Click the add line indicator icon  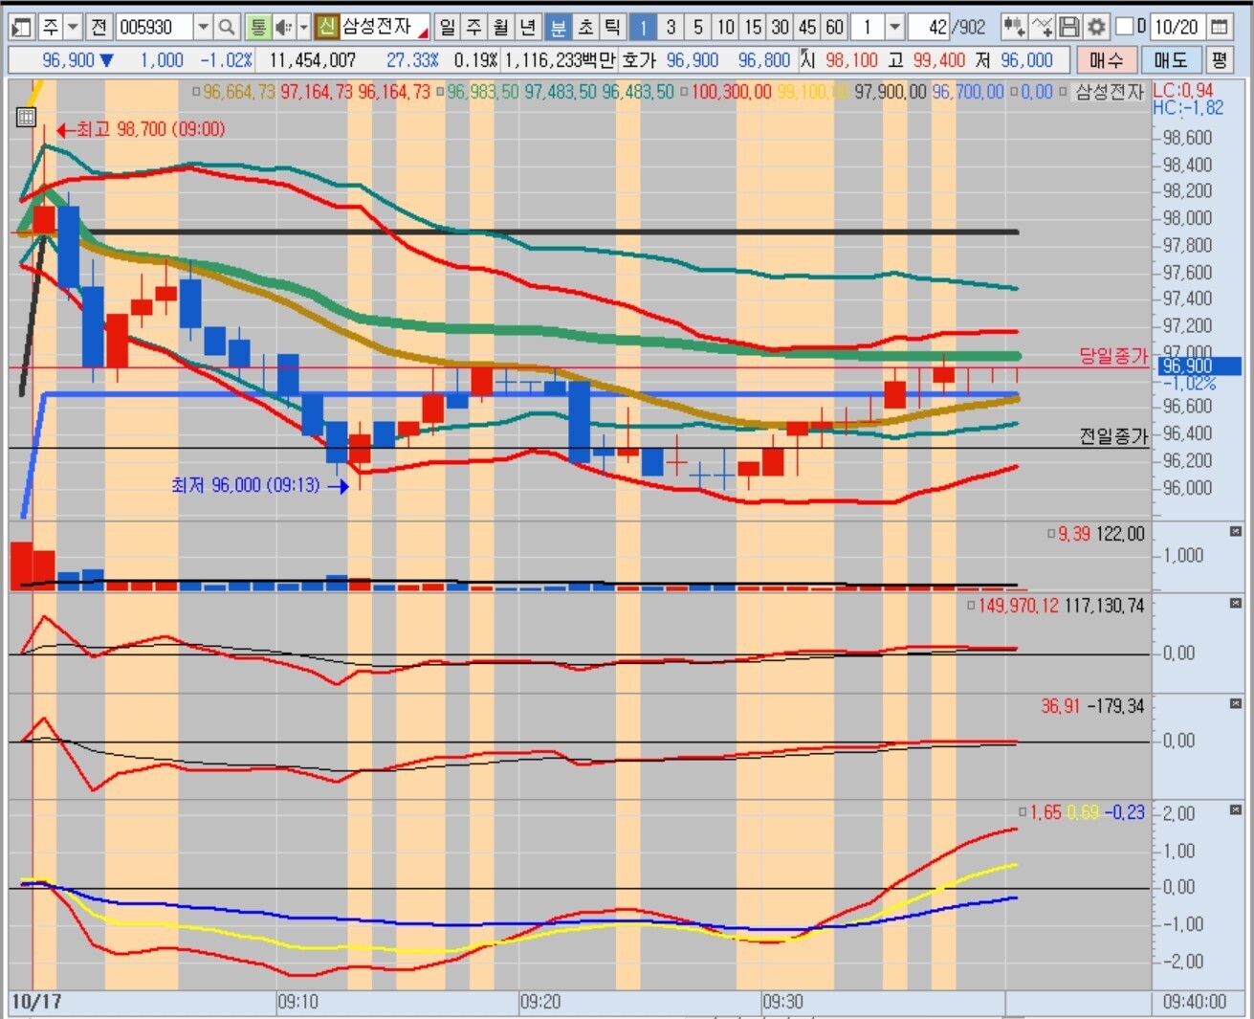[1043, 27]
